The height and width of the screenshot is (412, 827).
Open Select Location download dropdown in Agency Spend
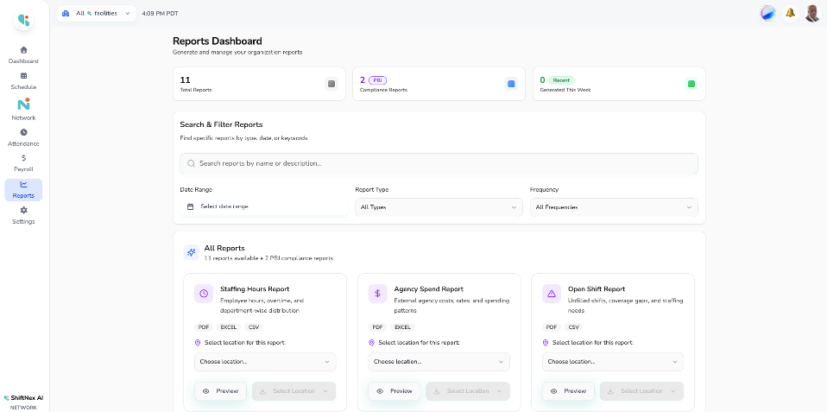[468, 391]
